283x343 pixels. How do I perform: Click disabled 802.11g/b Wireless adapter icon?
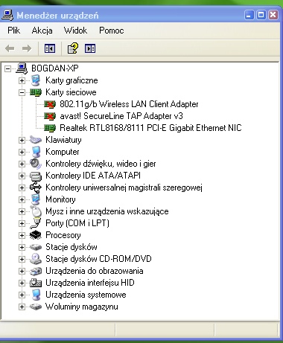pos(50,104)
